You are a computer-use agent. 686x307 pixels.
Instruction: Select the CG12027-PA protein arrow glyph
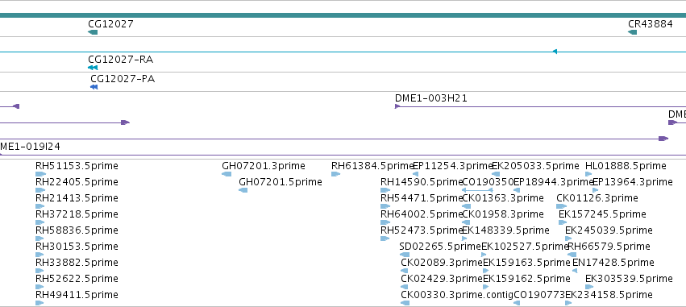tap(94, 87)
